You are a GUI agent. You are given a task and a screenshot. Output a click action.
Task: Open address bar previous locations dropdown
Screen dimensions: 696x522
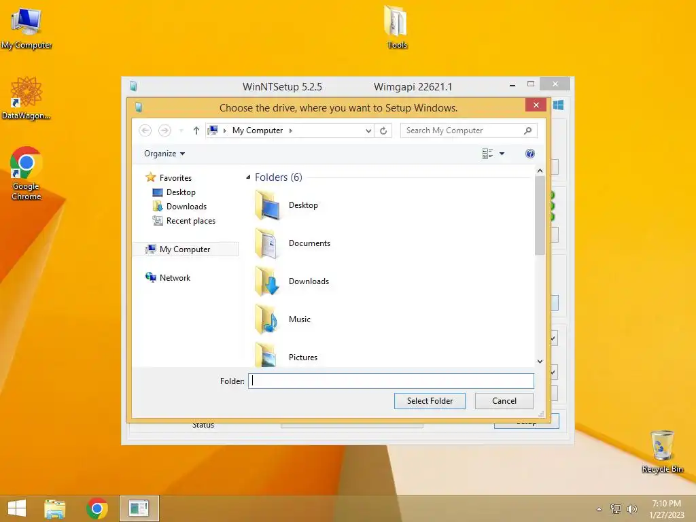coord(368,131)
